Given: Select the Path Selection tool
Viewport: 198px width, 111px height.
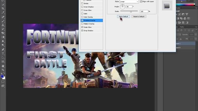Looking at the screenshot, I should 3,58.
